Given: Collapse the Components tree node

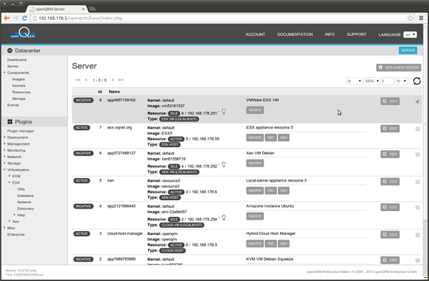Looking at the screenshot, I should coord(5,72).
